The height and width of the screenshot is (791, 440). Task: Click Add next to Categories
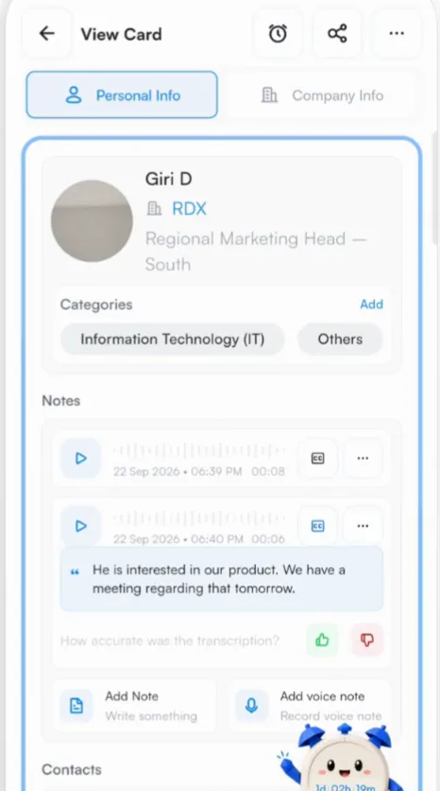pos(371,304)
